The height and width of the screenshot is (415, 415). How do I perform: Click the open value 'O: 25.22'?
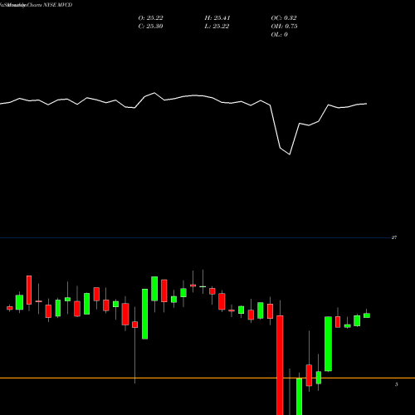150,18
